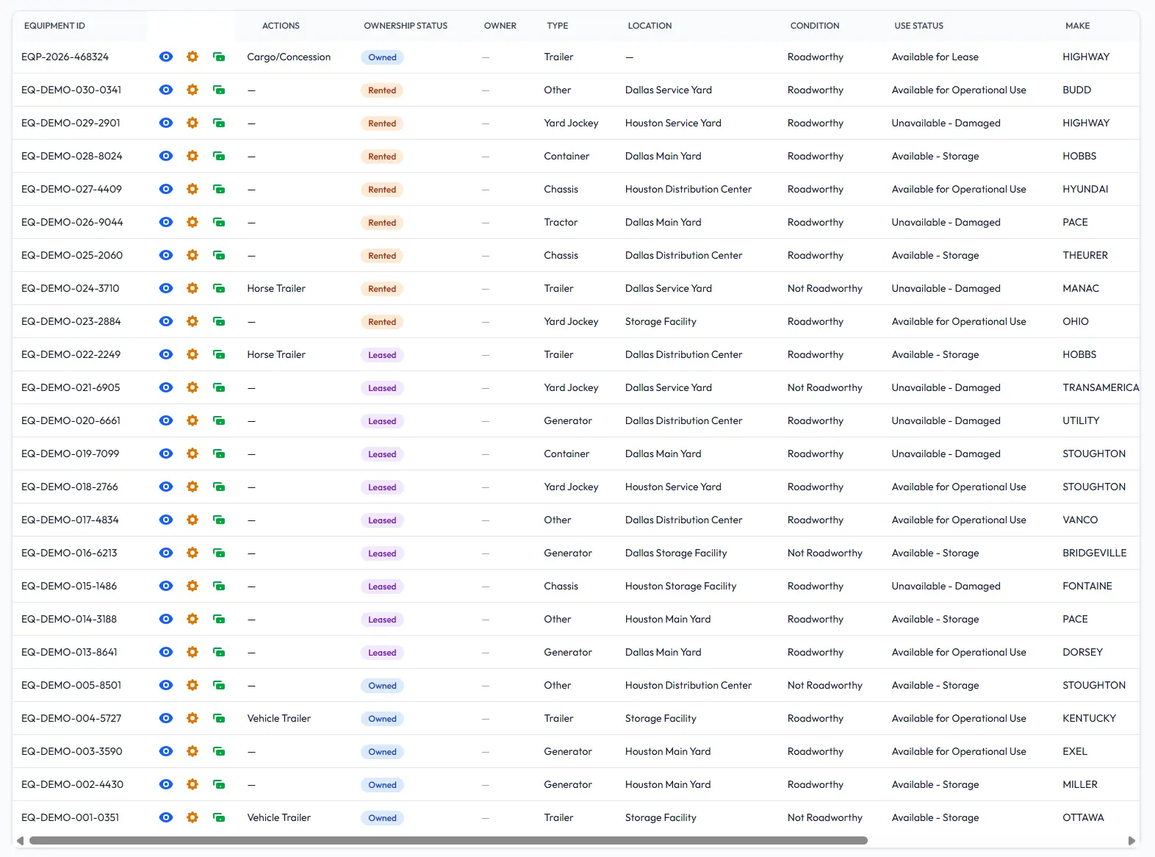
Task: Click the eye icon in the EQ-DEMO-016-6213 row
Action: [x=166, y=553]
